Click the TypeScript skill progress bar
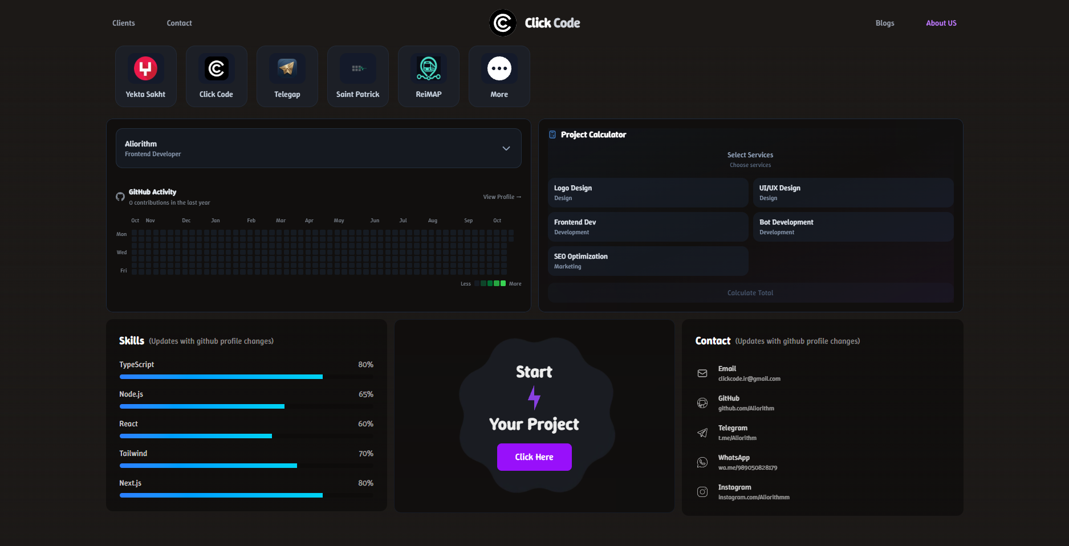The width and height of the screenshot is (1069, 546). click(x=246, y=377)
